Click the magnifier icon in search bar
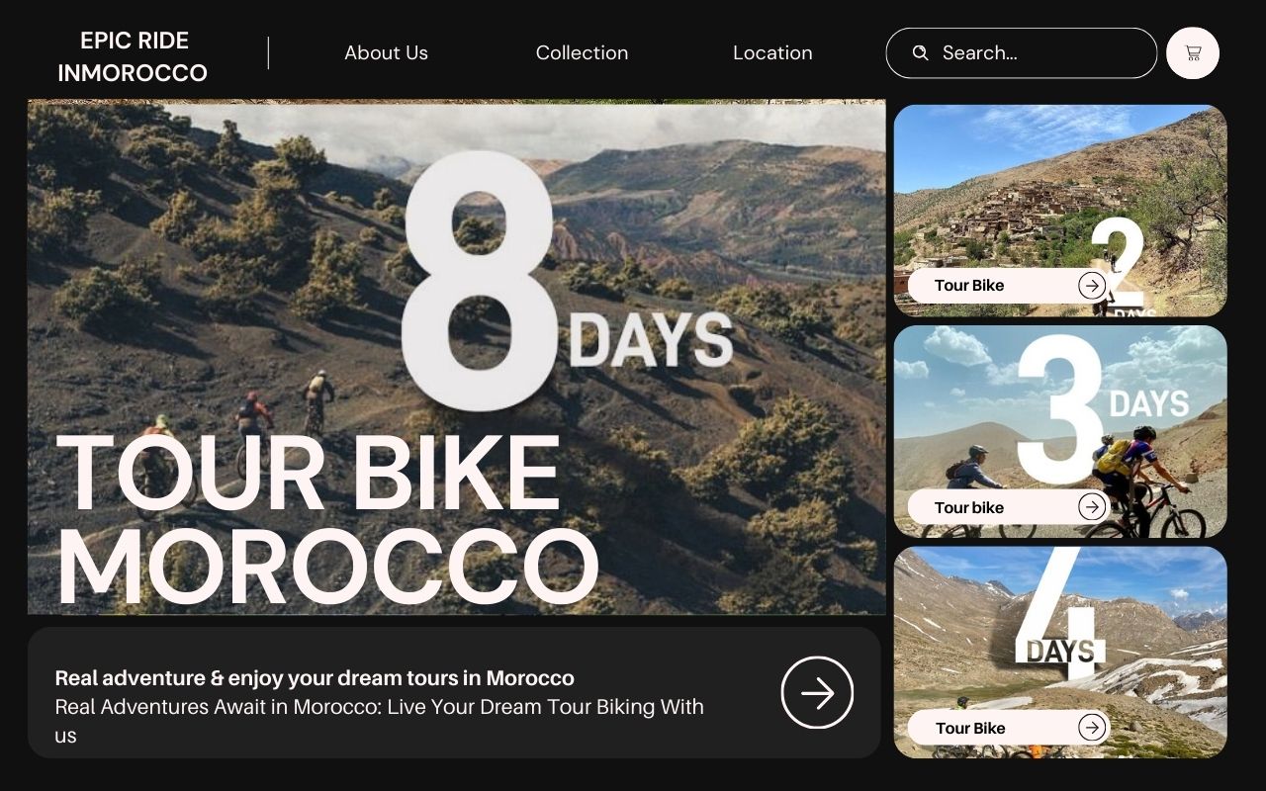Screen dimensions: 1266x791 pos(920,52)
